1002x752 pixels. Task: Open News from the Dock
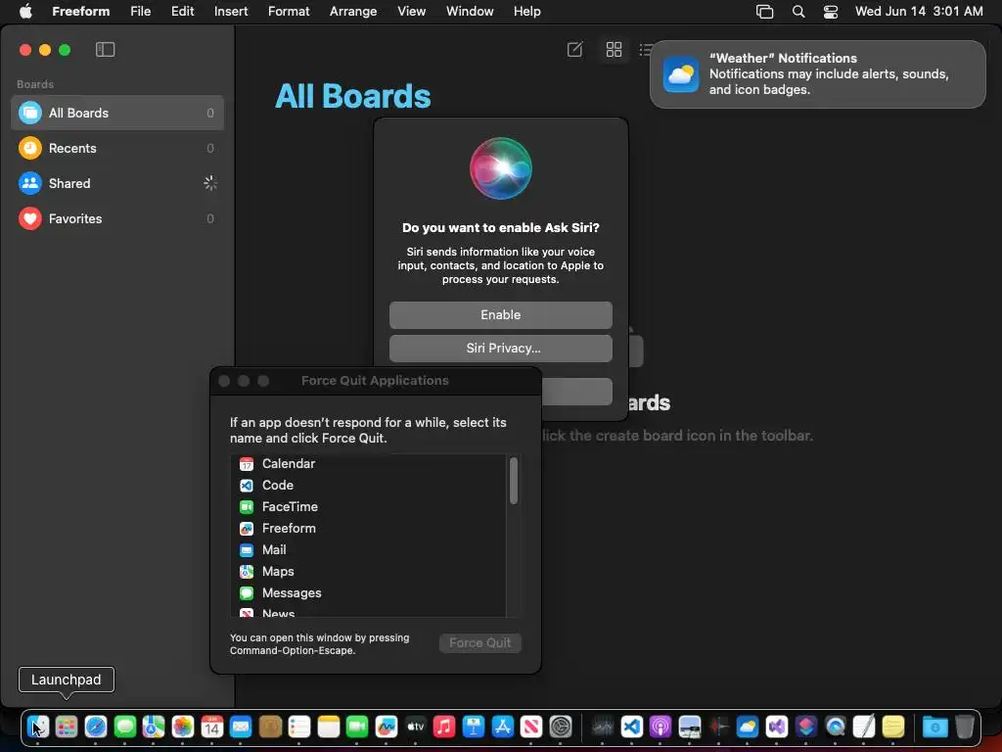pyautogui.click(x=531, y=727)
